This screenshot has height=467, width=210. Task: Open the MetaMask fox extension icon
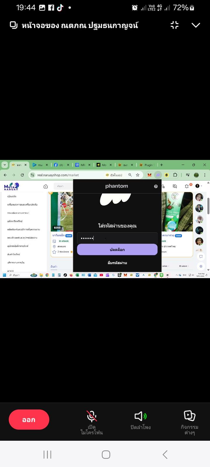coord(149,175)
